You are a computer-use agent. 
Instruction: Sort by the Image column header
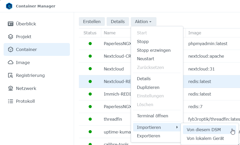(x=195, y=33)
